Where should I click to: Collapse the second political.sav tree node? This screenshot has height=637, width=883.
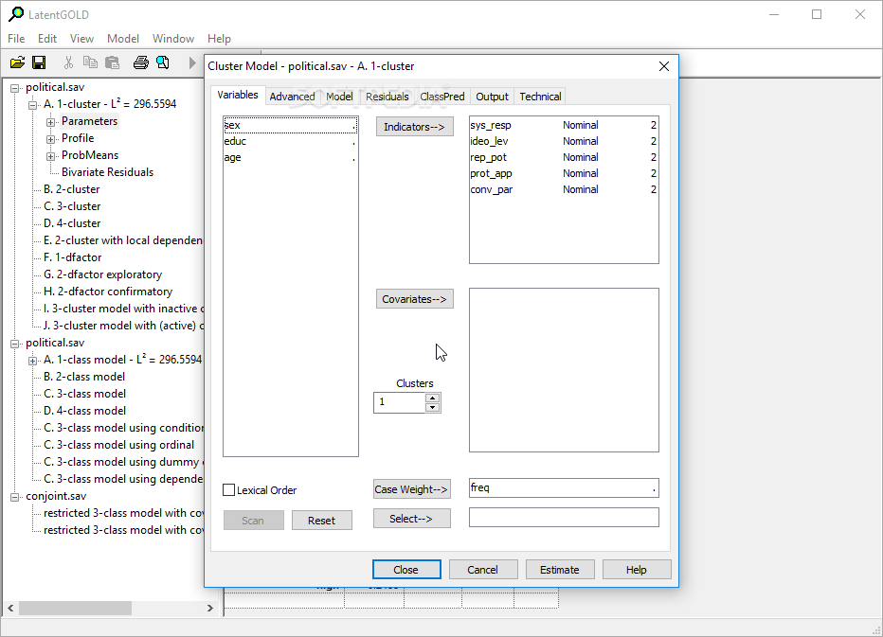15,344
